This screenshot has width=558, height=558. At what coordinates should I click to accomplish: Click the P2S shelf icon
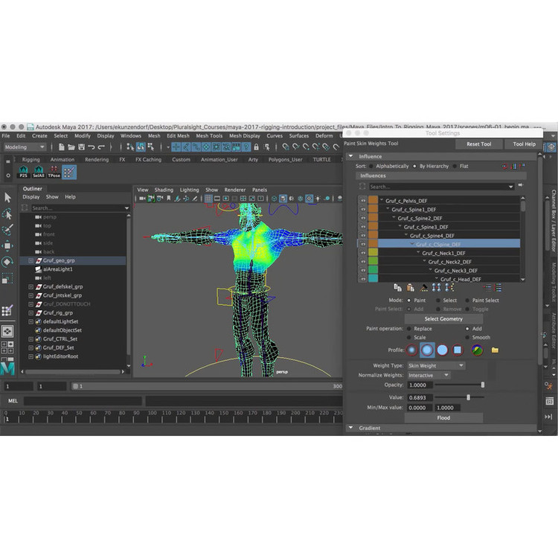point(25,173)
